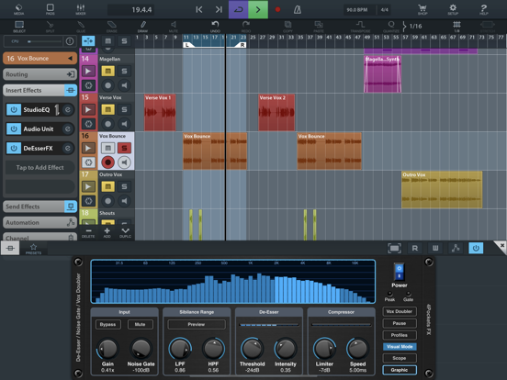Viewport: 507px width, 380px height.
Task: Select the Profiles option
Action: pyautogui.click(x=400, y=335)
